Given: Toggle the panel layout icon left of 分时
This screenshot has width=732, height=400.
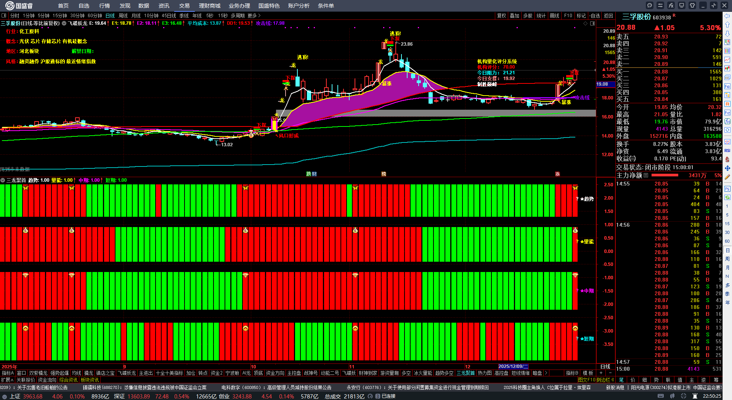Looking at the screenshot, I should tap(4, 16).
